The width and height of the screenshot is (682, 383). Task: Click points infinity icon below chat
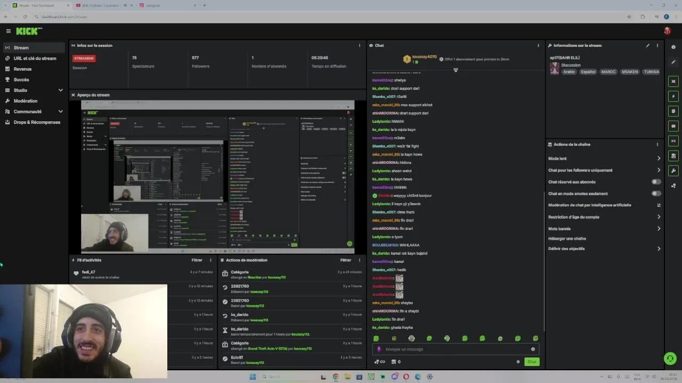pos(380,362)
